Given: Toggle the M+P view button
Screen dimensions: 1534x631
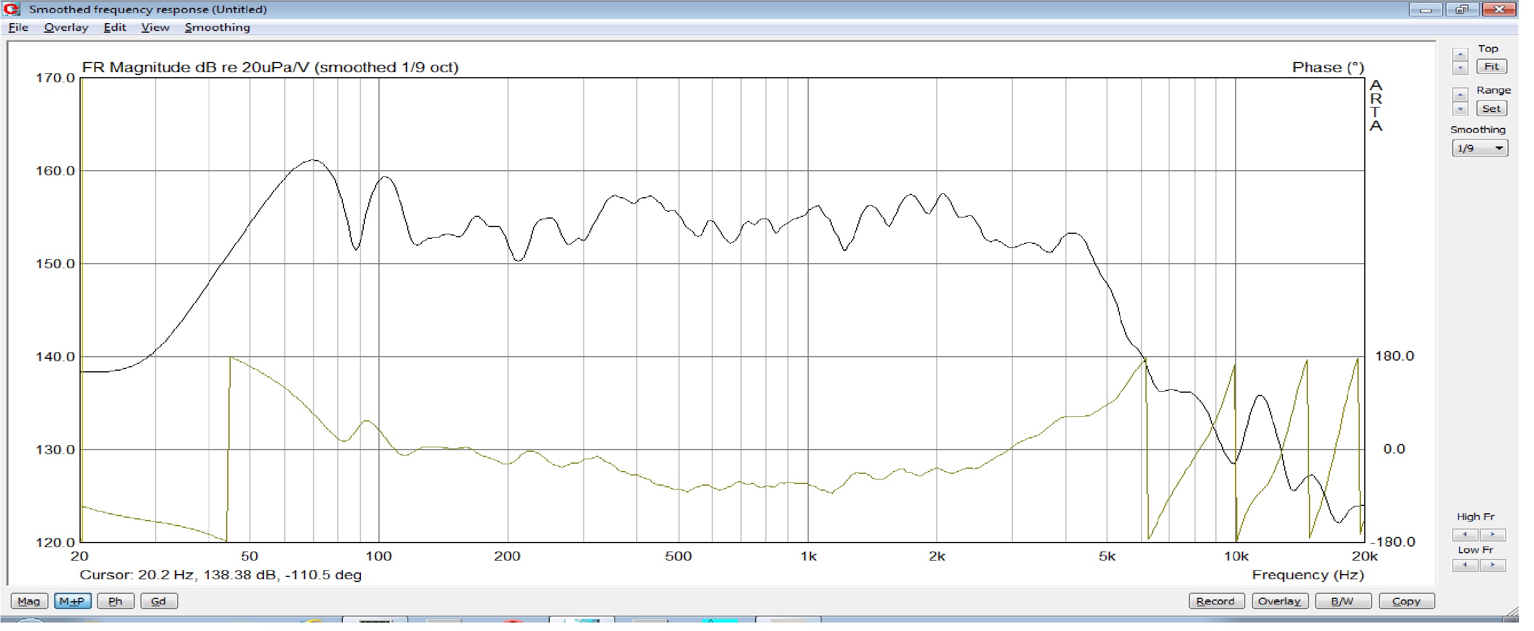Looking at the screenshot, I should [x=72, y=601].
